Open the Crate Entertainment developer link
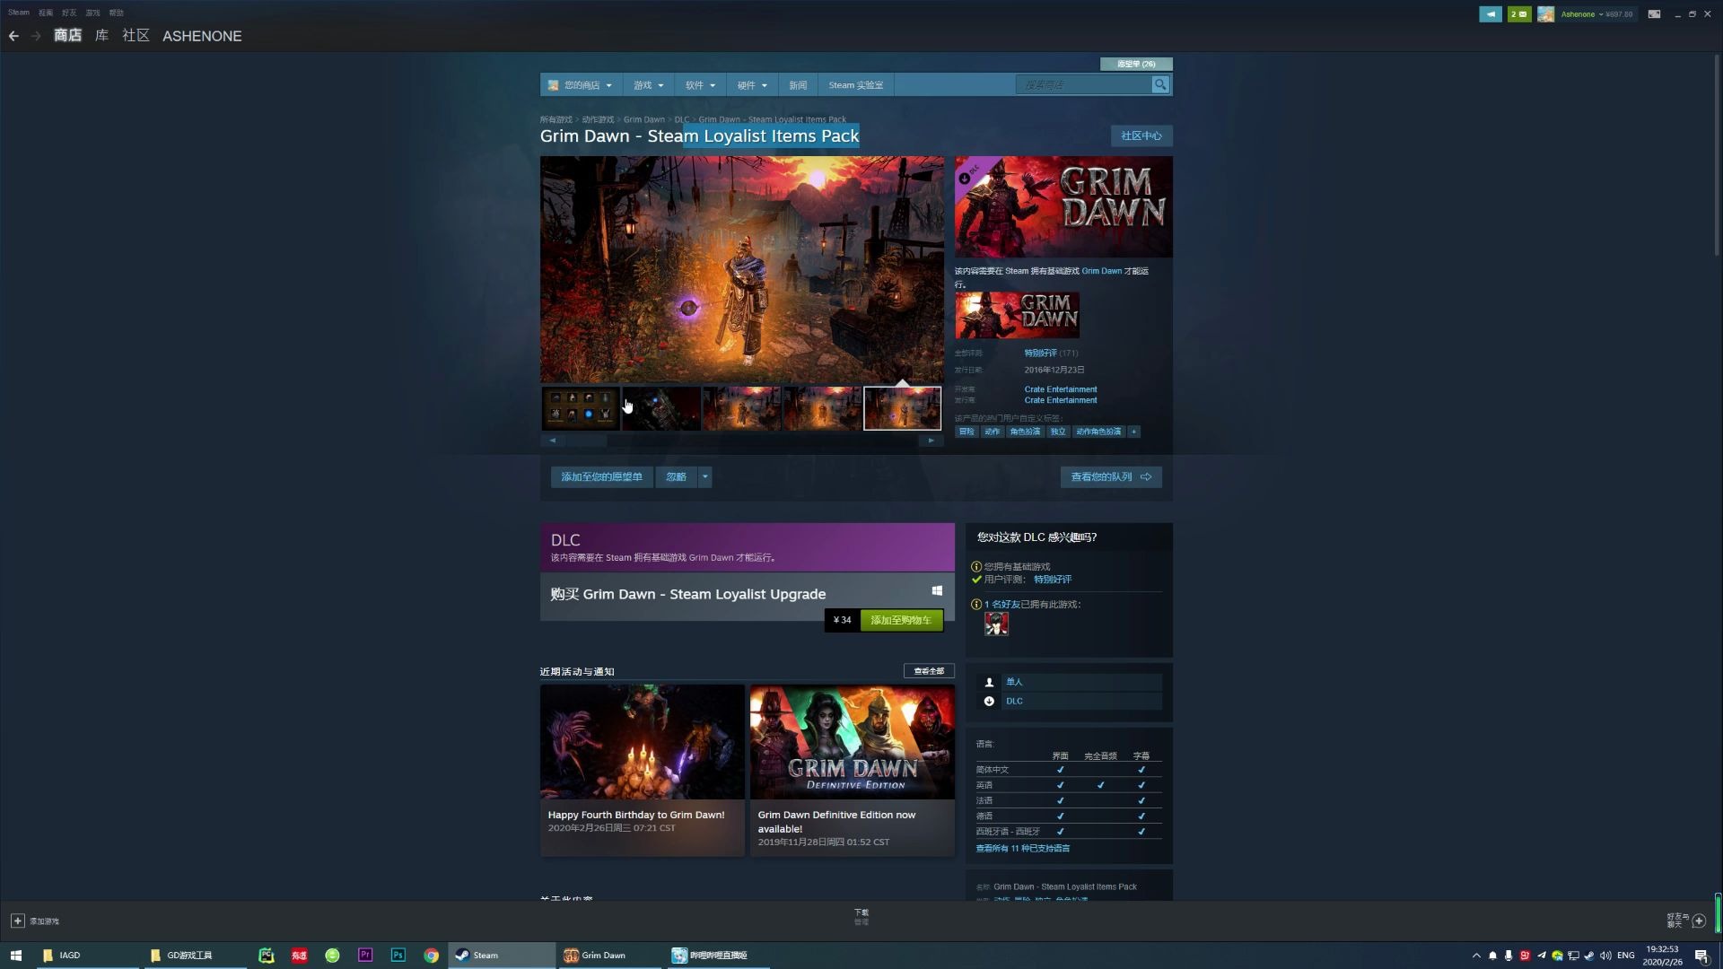Image resolution: width=1723 pixels, height=969 pixels. [x=1060, y=389]
